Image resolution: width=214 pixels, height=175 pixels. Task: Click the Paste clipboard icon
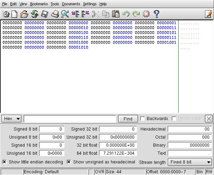tap(116, 14)
